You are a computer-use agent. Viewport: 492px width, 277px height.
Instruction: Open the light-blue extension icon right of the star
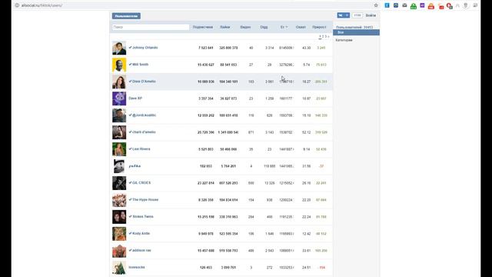click(387, 5)
